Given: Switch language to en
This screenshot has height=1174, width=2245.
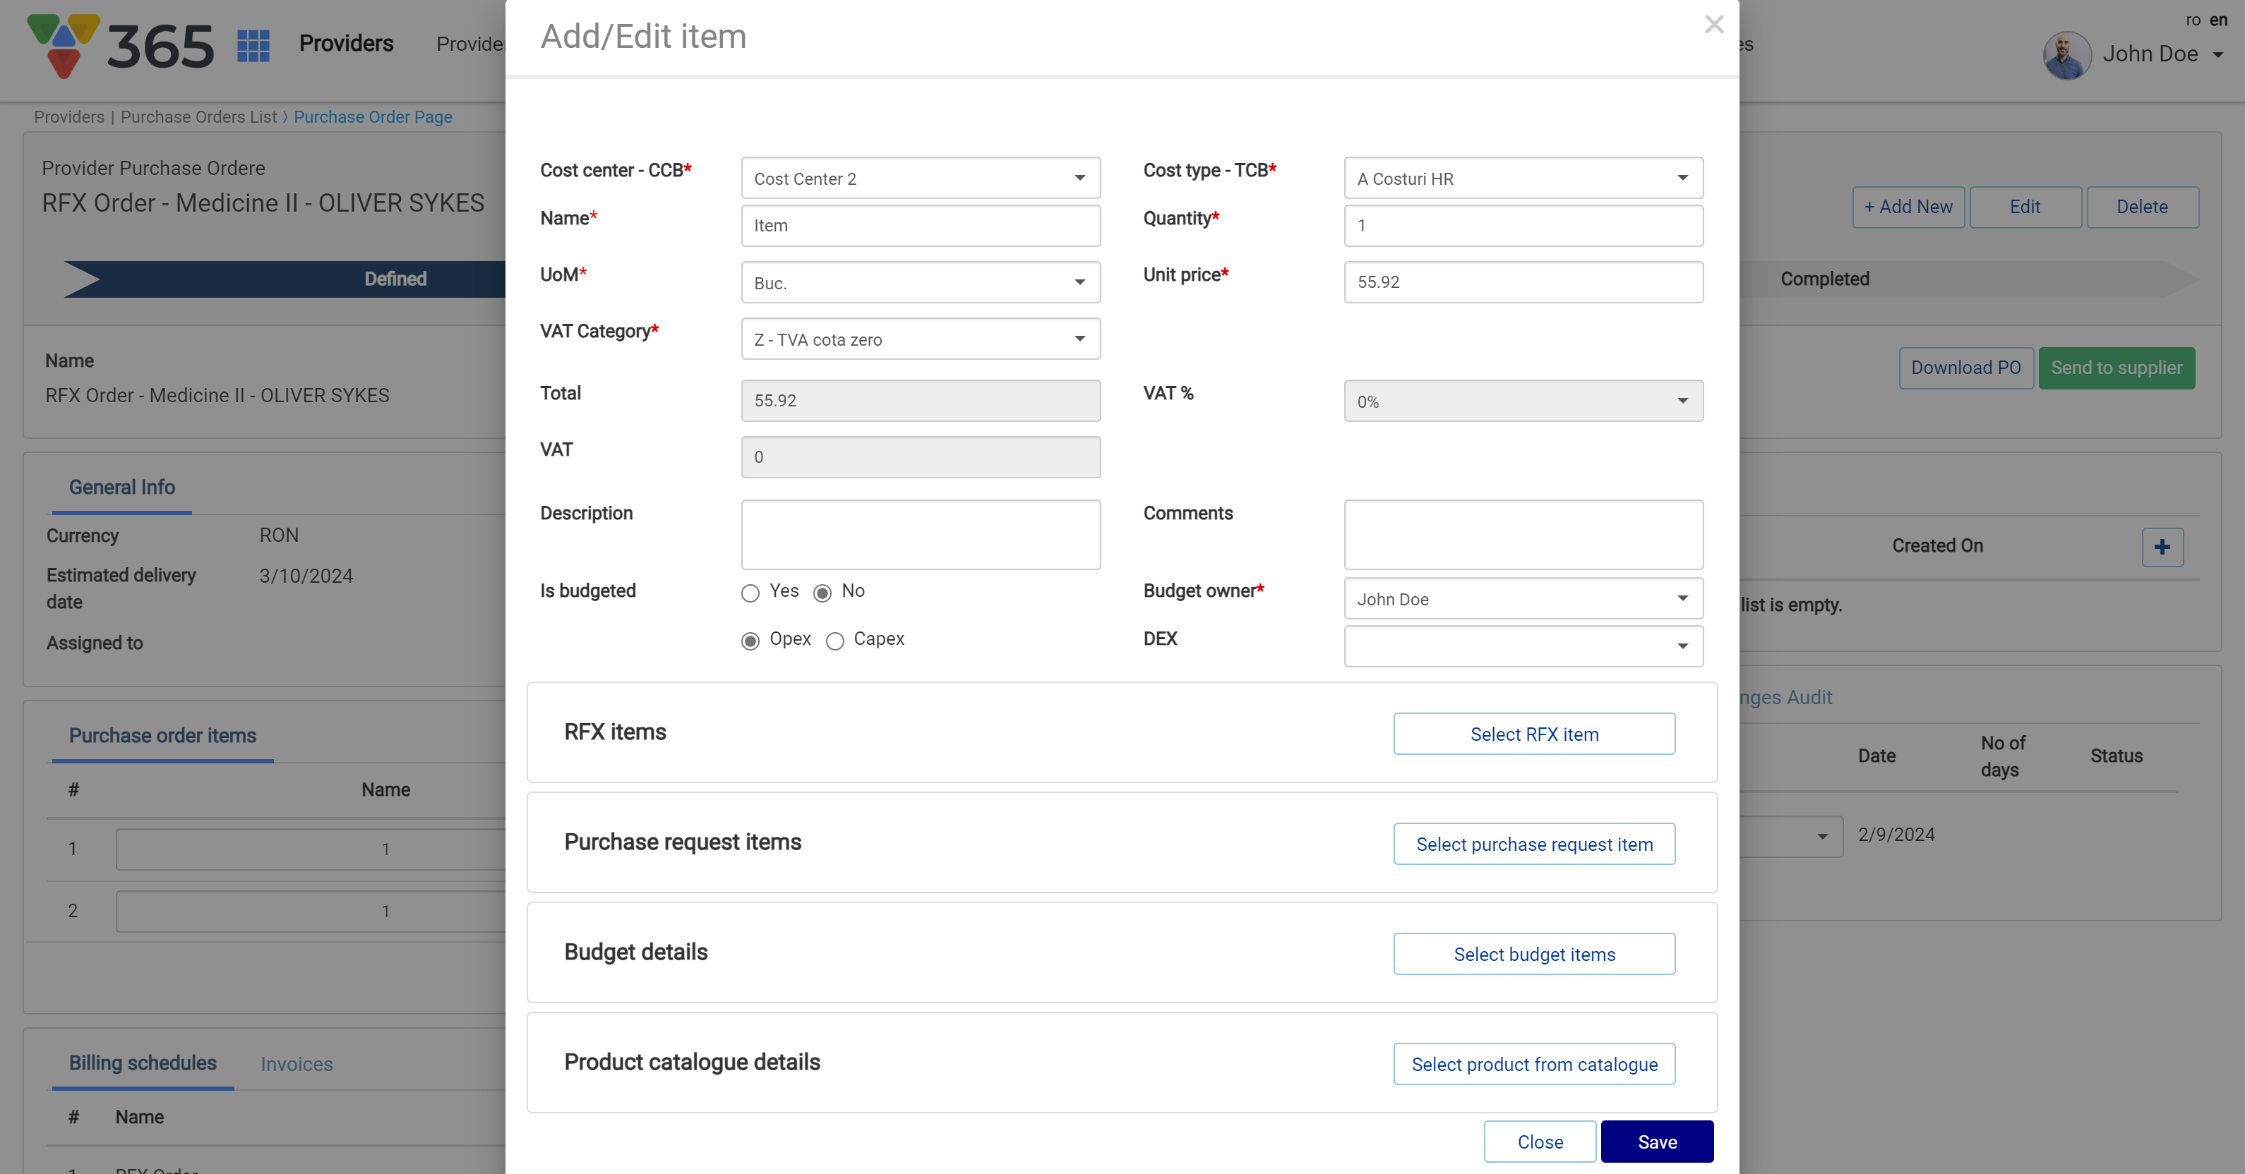Looking at the screenshot, I should (x=2219, y=20).
